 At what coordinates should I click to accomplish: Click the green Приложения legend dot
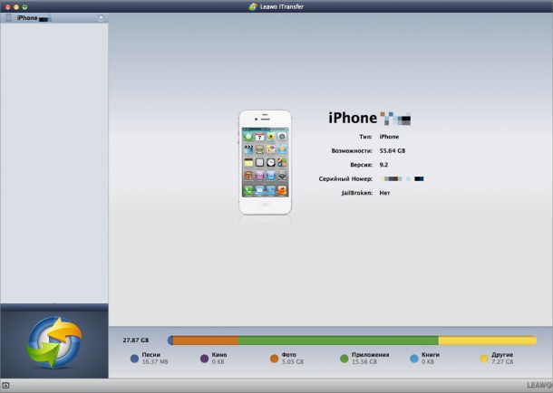click(x=344, y=359)
